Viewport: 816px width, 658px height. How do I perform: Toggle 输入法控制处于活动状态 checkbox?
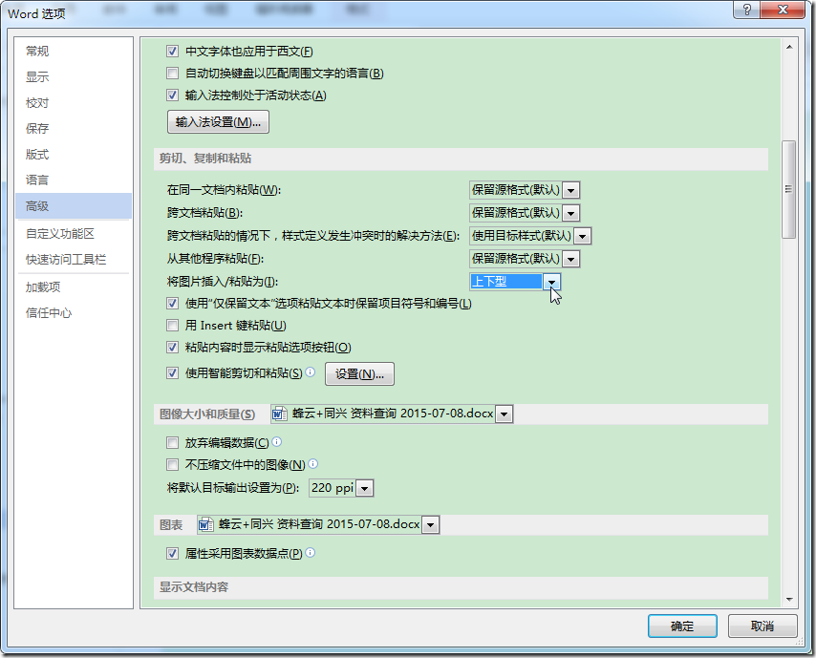[x=172, y=96]
